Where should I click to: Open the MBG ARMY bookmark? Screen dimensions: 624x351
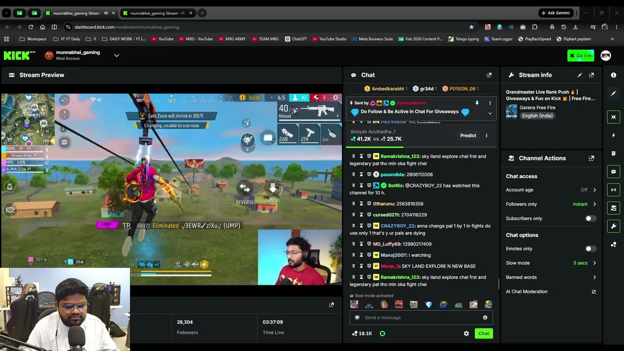click(232, 39)
